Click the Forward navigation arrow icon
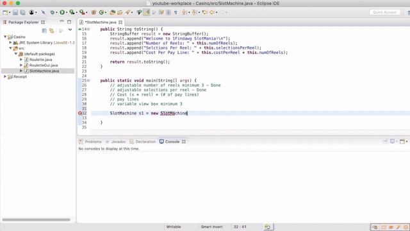Image resolution: width=410 pixels, height=231 pixels. tap(222, 12)
